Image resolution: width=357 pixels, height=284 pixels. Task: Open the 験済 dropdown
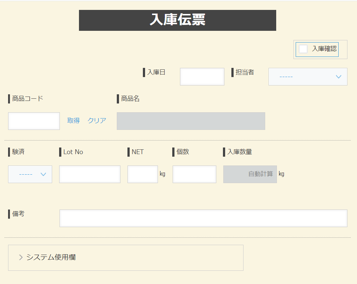30,174
